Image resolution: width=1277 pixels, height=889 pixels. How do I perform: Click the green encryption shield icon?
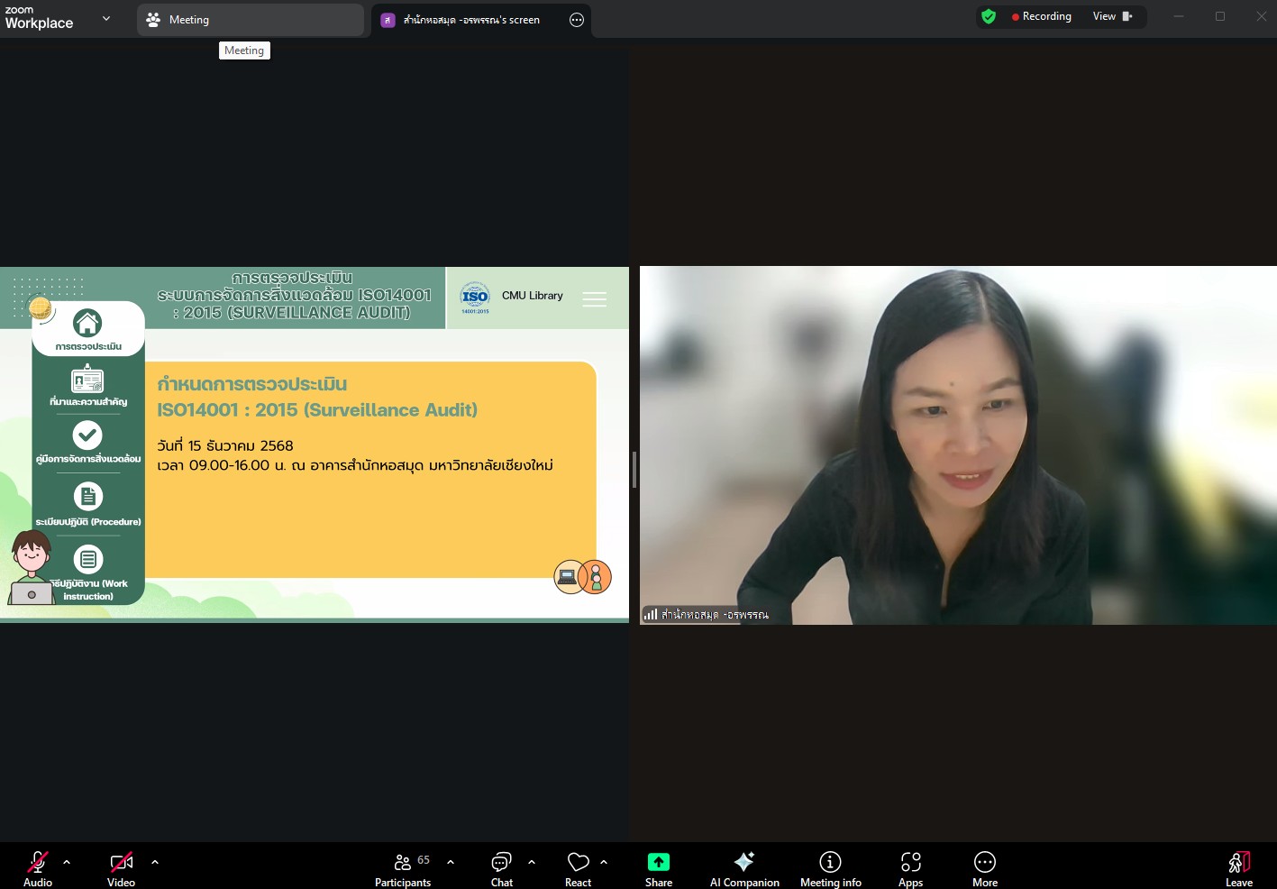(989, 16)
